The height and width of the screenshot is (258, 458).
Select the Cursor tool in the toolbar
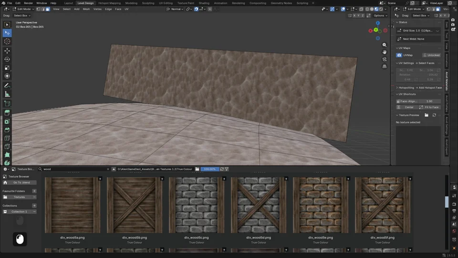7,42
